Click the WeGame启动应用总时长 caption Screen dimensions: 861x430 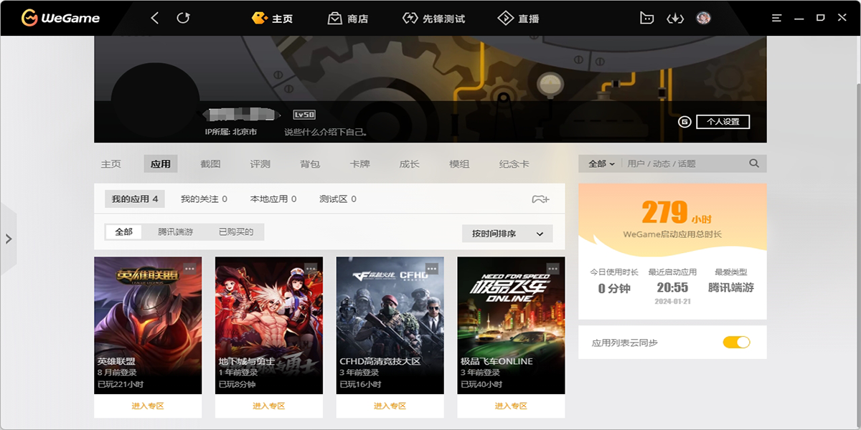coord(672,235)
